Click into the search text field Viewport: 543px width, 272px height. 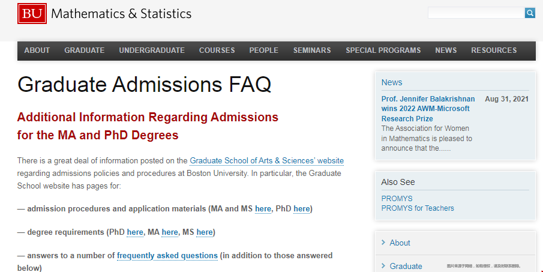click(x=475, y=13)
